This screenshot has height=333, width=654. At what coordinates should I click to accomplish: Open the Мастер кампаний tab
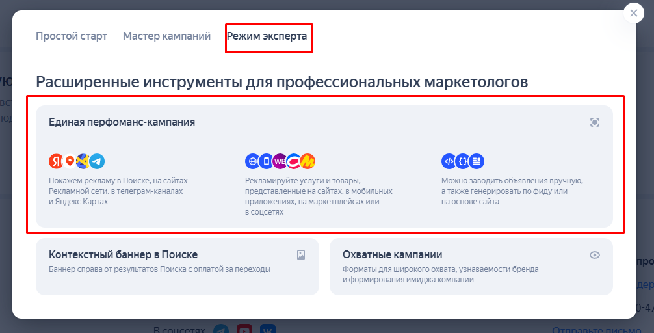(166, 36)
